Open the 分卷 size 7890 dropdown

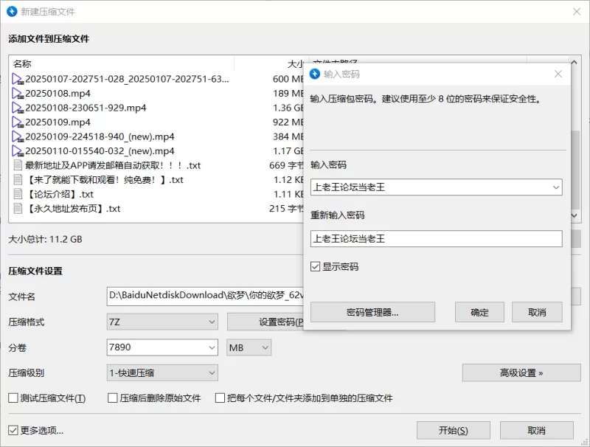[x=212, y=347]
